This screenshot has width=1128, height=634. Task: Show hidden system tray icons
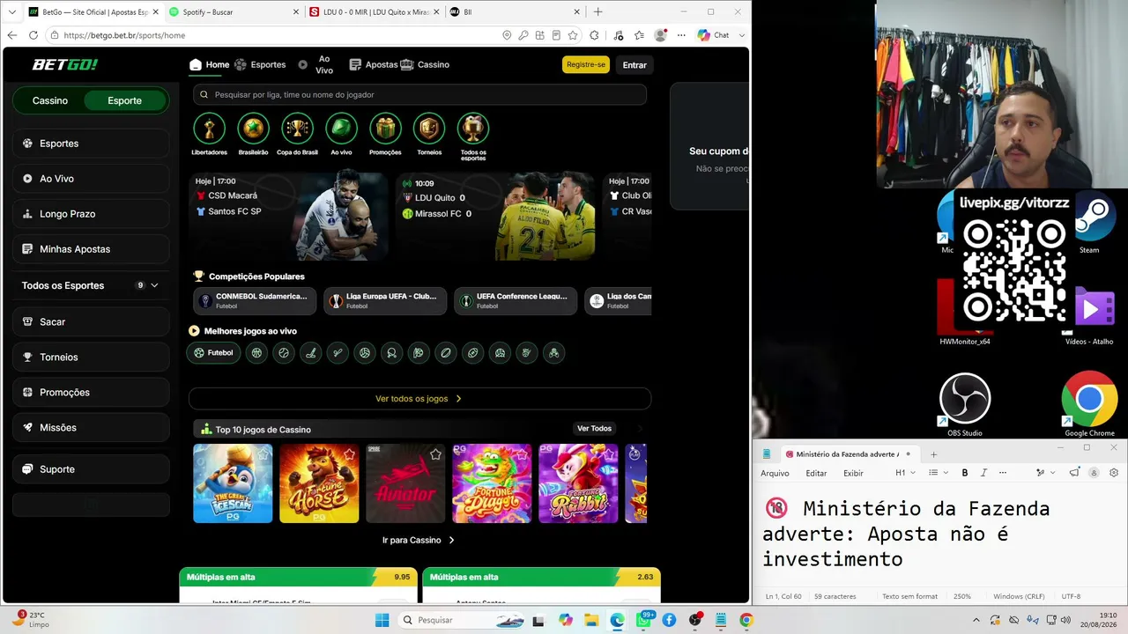976,620
